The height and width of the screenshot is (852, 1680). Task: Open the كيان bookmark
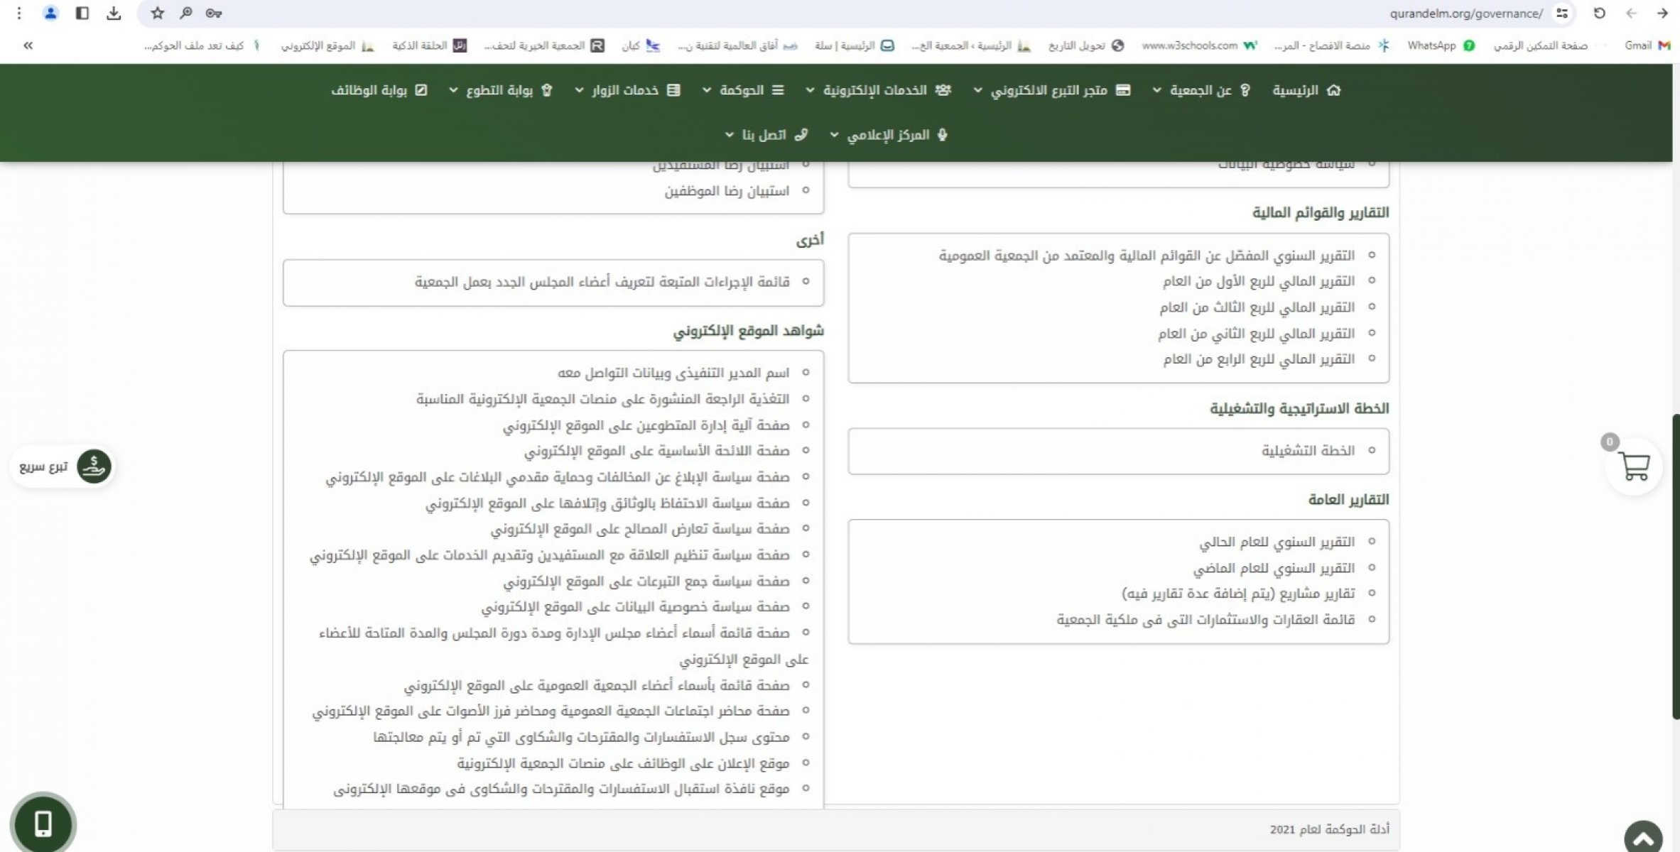pyautogui.click(x=641, y=45)
